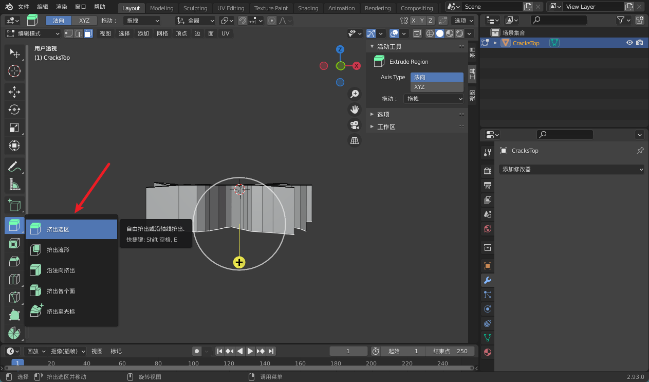Select the Measure ruler tool

(x=14, y=184)
